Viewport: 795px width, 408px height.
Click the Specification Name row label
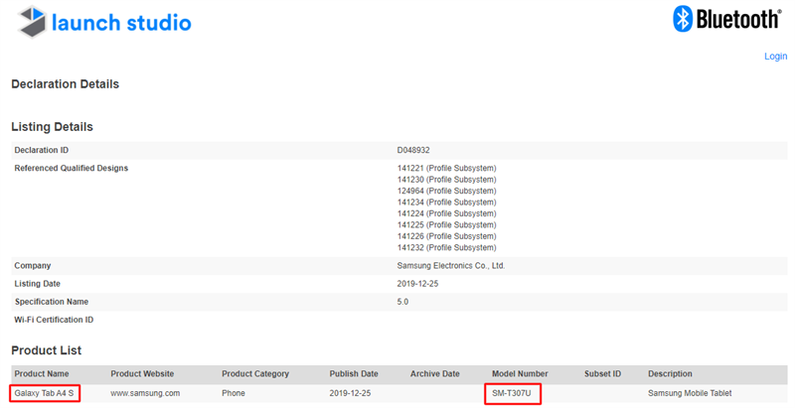pos(52,302)
